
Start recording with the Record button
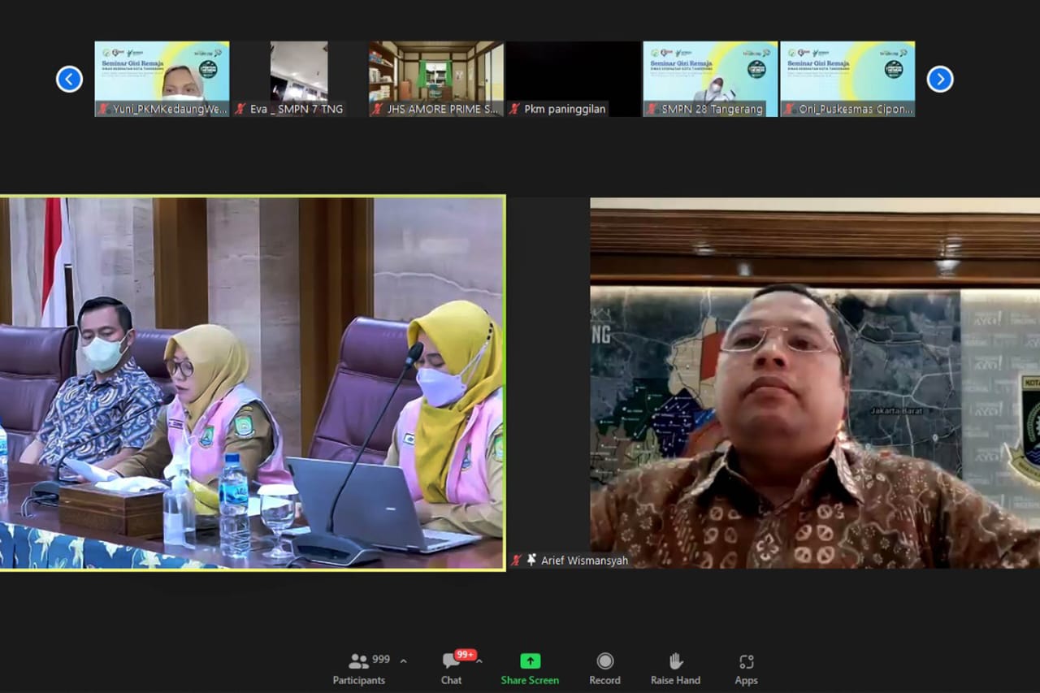[604, 669]
